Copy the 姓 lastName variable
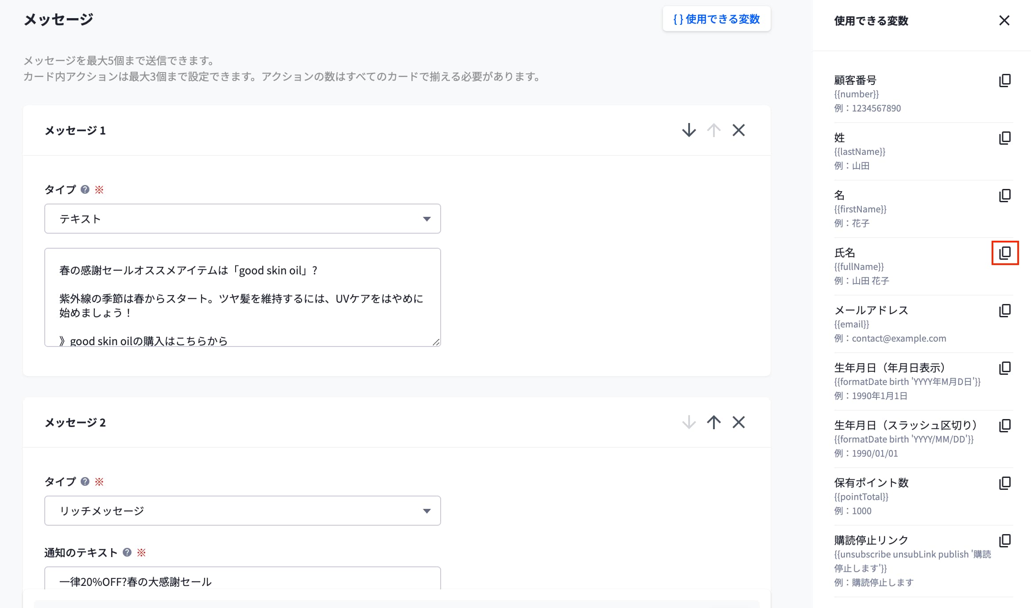Image resolution: width=1031 pixels, height=608 pixels. (1005, 138)
